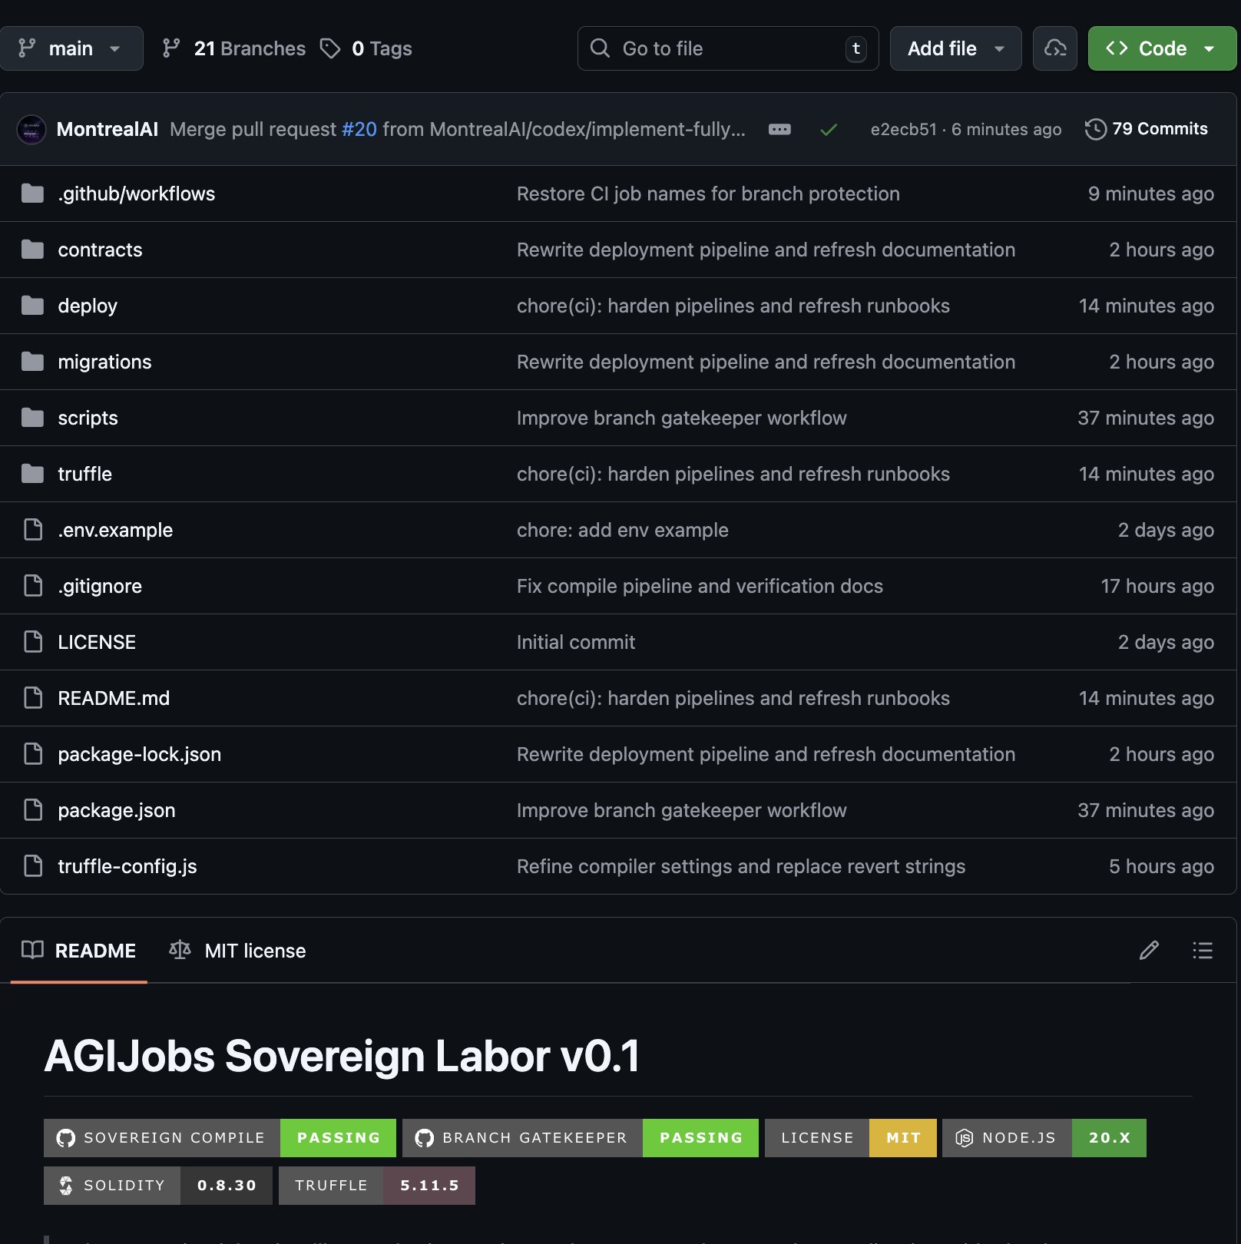
Task: Open the MontrealAI author link
Action: [x=108, y=129]
